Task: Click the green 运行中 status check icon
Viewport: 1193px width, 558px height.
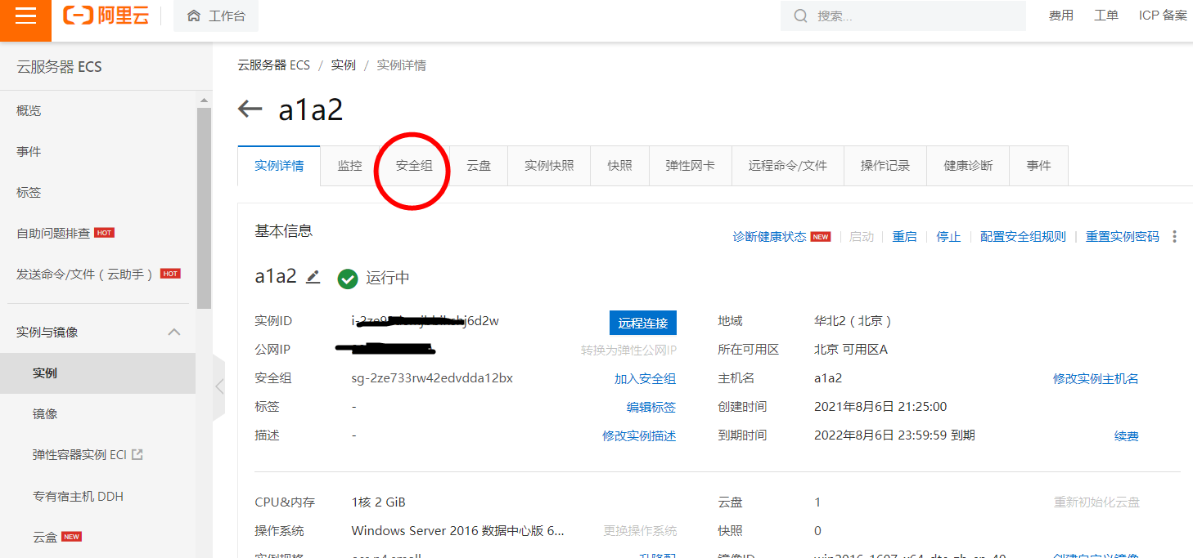Action: [348, 279]
